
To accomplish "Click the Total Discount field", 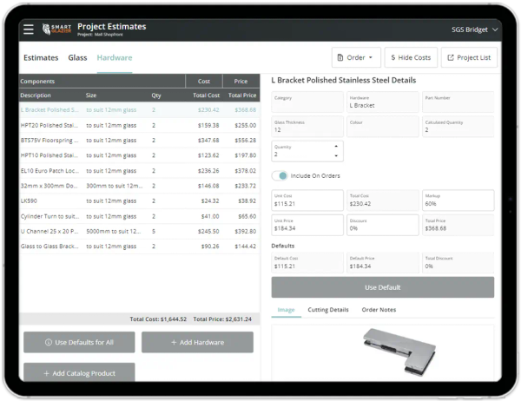I will tap(458, 262).
